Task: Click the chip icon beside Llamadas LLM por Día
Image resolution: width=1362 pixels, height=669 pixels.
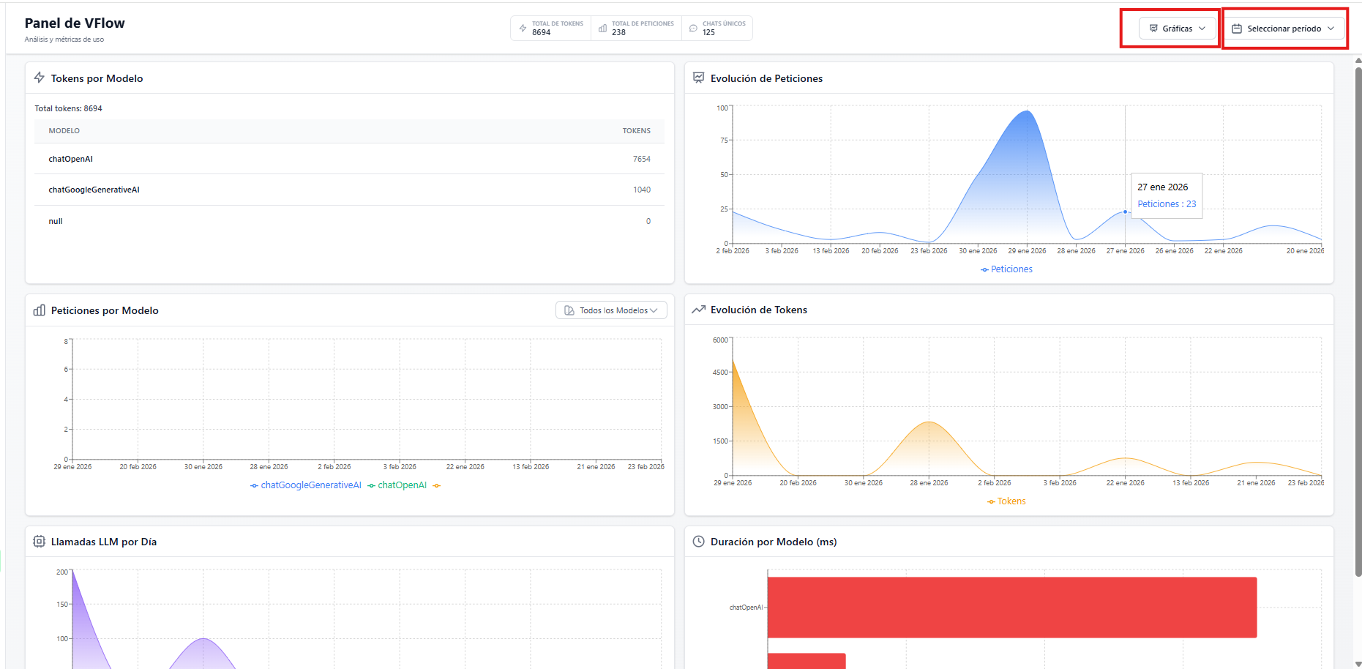Action: tap(40, 542)
